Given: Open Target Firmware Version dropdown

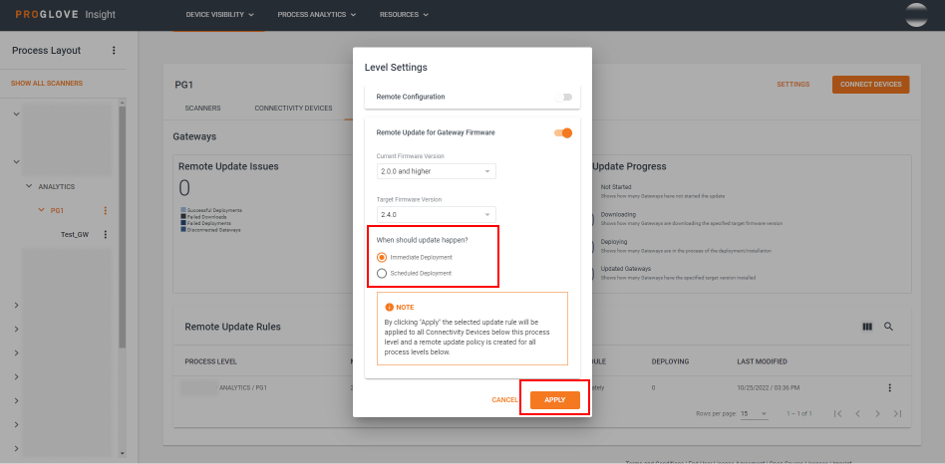Looking at the screenshot, I should coord(436,214).
